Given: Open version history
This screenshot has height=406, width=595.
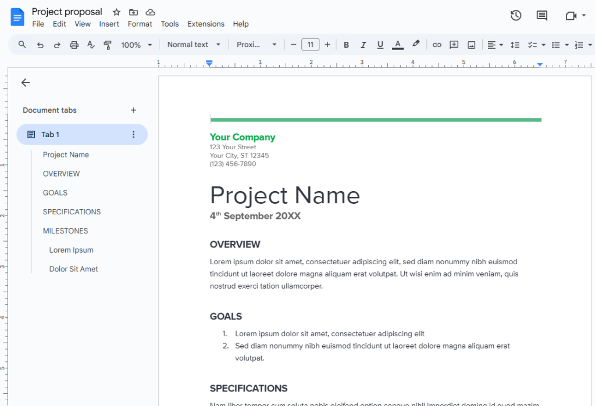Looking at the screenshot, I should click(x=515, y=15).
